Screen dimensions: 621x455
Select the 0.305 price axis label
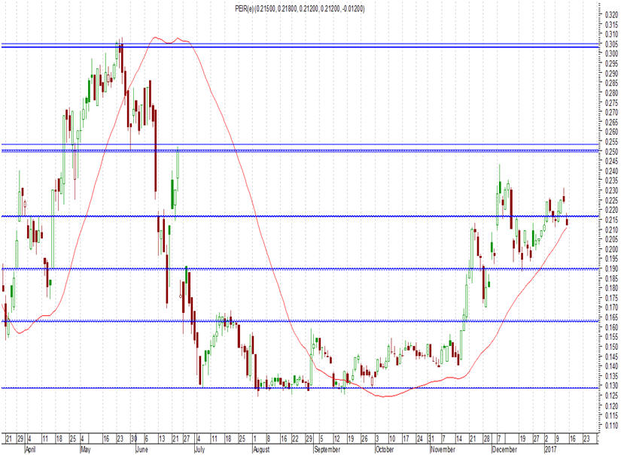pos(612,44)
